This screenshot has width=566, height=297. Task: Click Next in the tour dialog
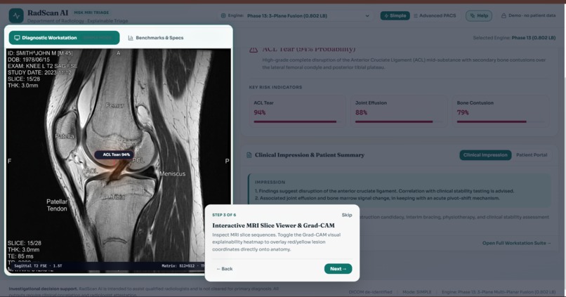(338, 268)
